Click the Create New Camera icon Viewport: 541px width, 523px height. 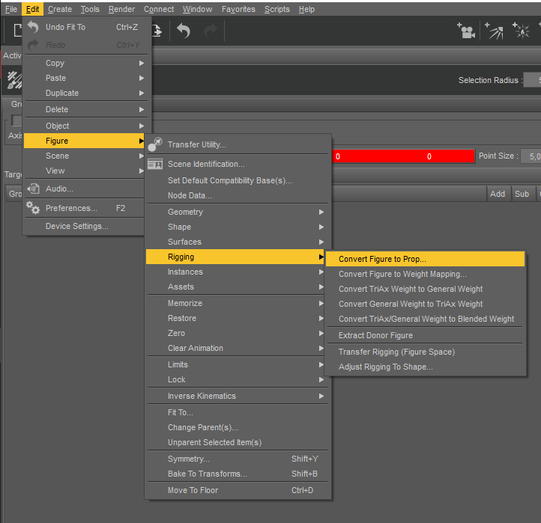tap(466, 31)
